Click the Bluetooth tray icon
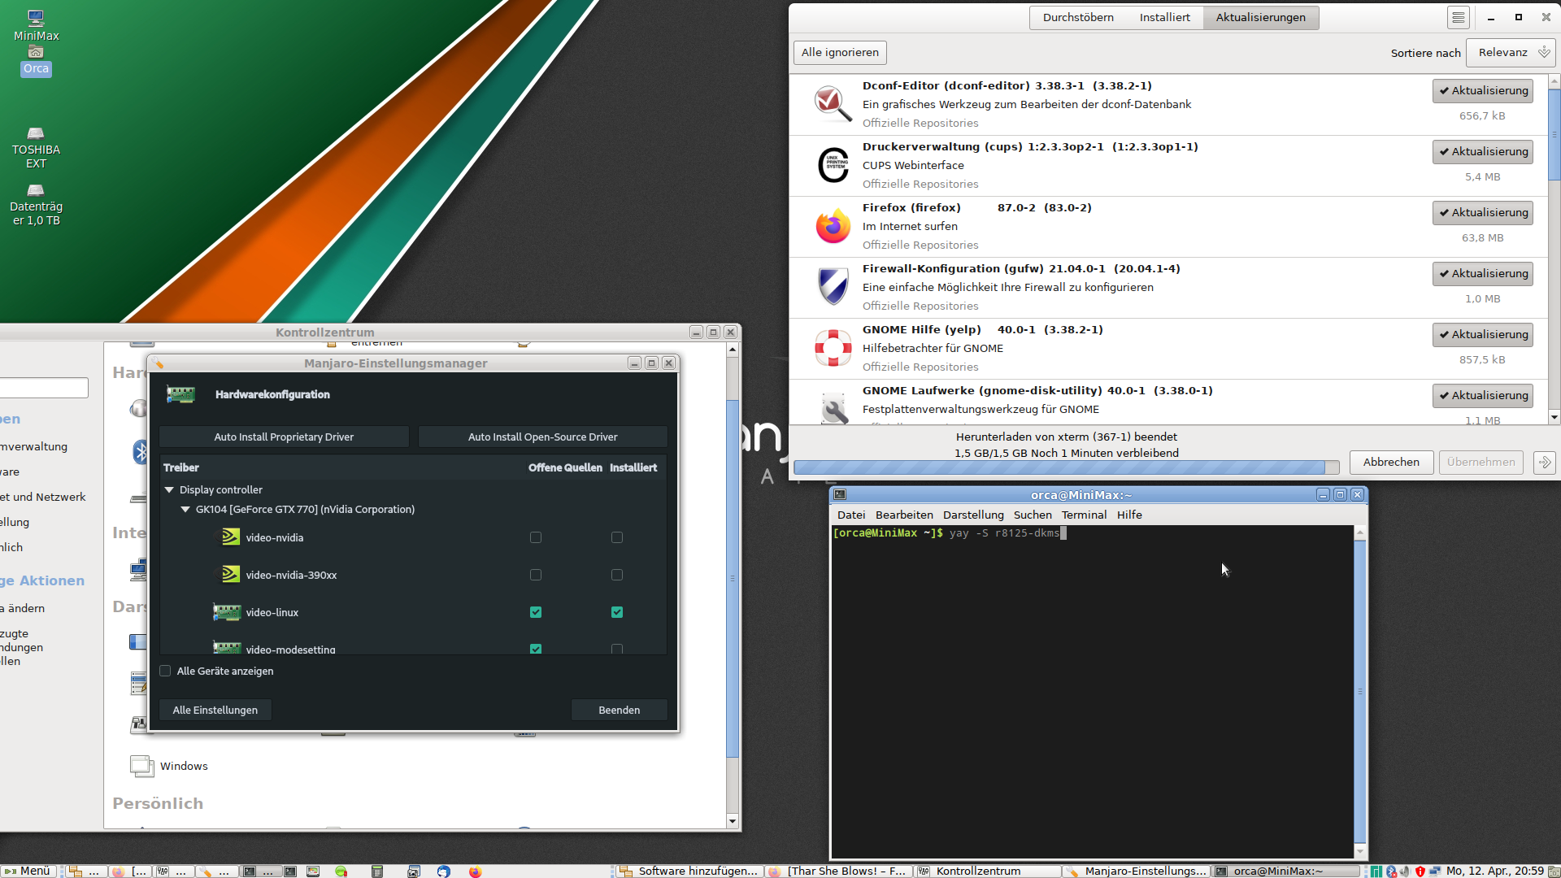This screenshot has width=1561, height=878. tap(1392, 871)
